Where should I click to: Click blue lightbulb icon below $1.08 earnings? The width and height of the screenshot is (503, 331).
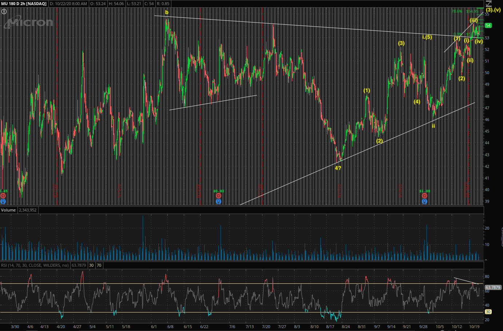(424, 201)
